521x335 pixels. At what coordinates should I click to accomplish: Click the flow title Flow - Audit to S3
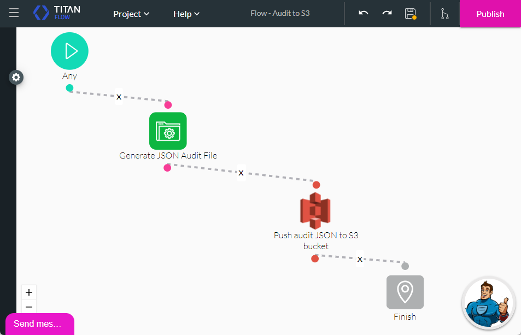pos(280,13)
